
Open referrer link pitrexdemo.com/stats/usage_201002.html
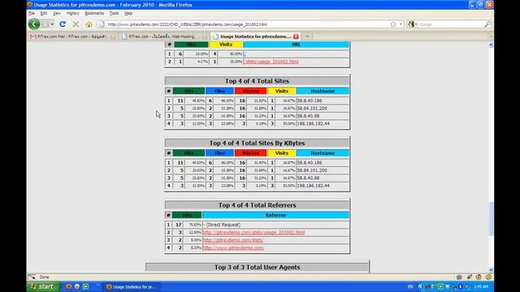(253, 233)
